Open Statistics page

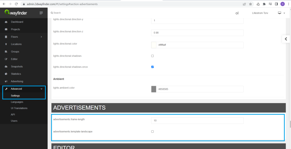coord(16,74)
